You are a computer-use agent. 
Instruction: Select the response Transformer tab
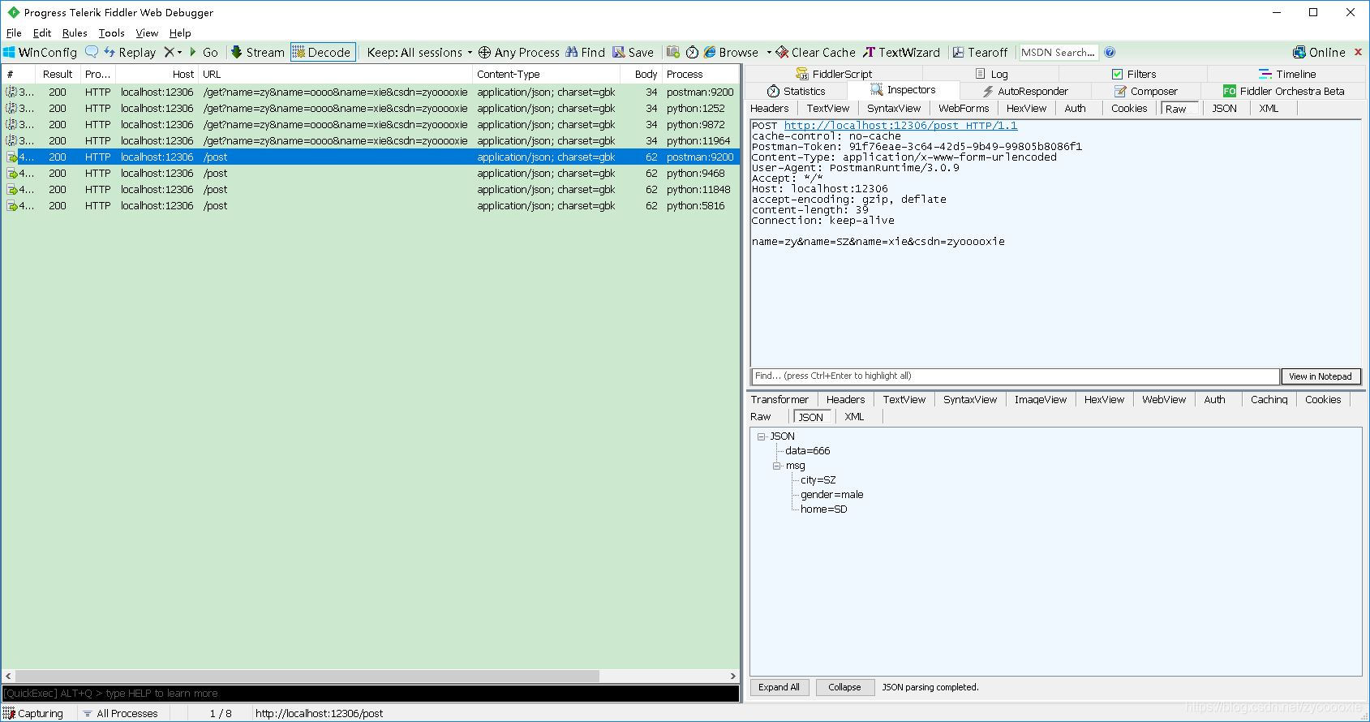(x=779, y=399)
